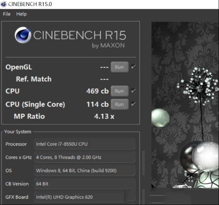
Task: Click the Cinebench title bar app icon
Action: 3,4
